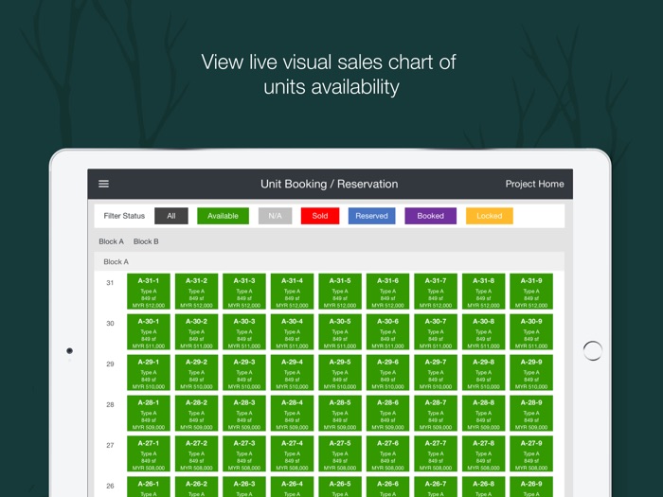Screen dimensions: 663x497
Task: Switch to Block B tab
Action: pos(146,241)
